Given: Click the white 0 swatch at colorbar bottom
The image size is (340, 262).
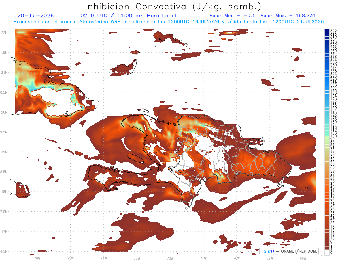Looking at the screenshot, I should 327,252.
